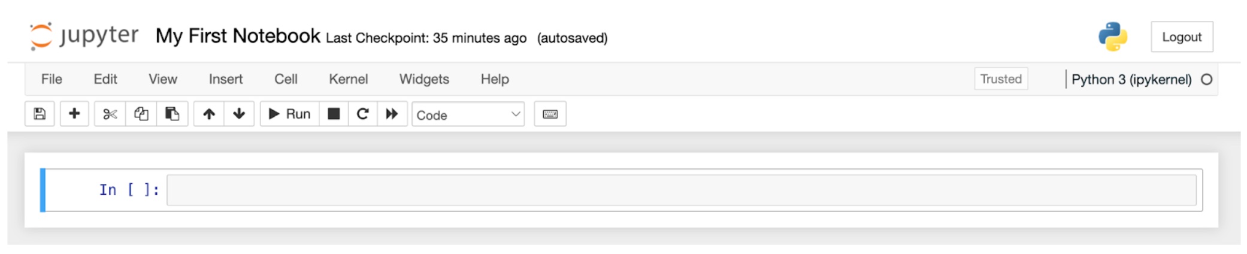
Task: Toggle the Trusted notebook indicator
Action: (x=1001, y=79)
